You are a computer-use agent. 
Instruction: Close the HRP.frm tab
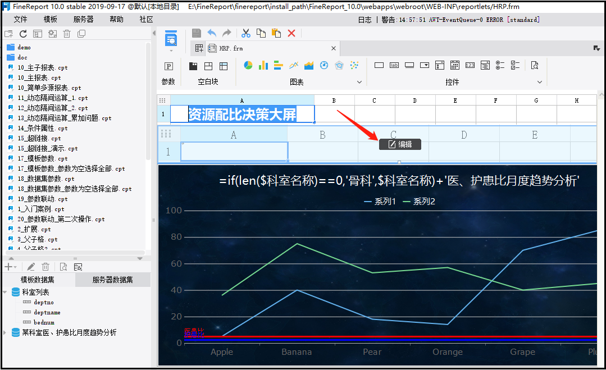(334, 48)
